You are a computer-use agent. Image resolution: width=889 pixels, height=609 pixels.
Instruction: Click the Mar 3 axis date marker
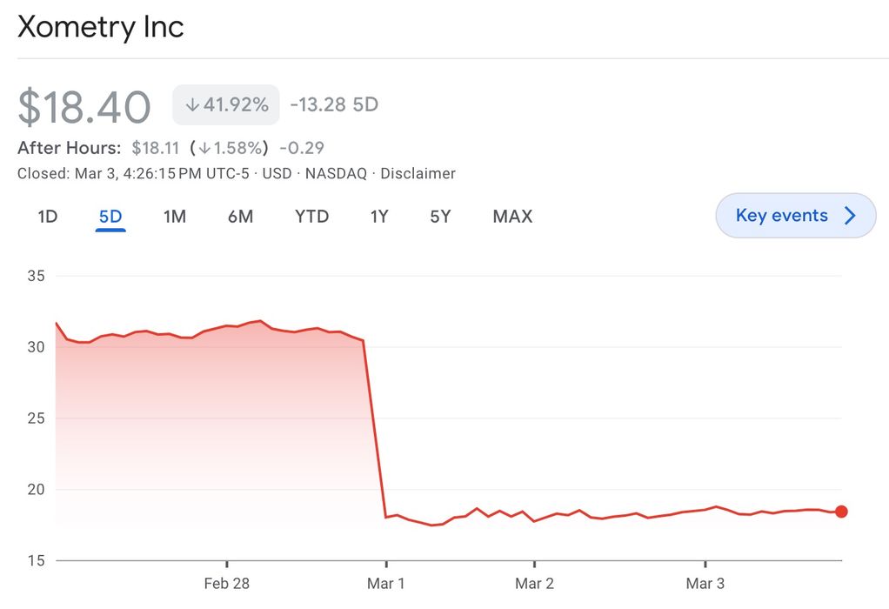pos(705,583)
